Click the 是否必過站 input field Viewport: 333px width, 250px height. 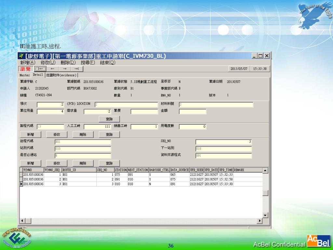pos(83,156)
